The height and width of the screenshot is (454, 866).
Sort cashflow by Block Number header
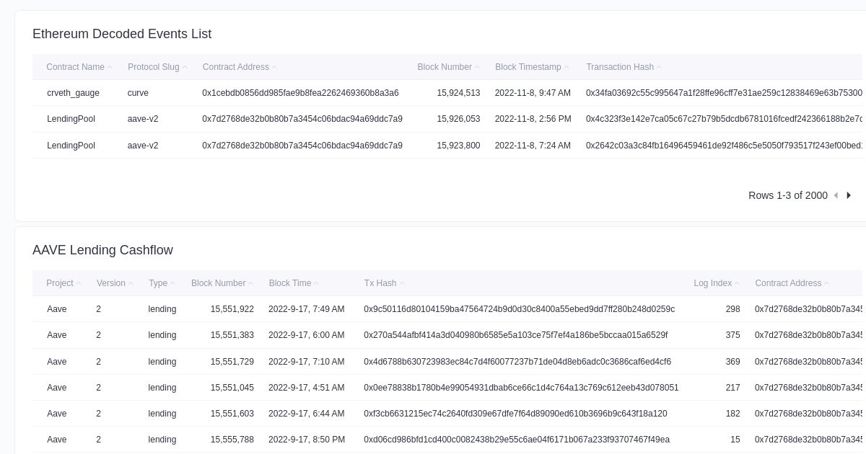(219, 283)
